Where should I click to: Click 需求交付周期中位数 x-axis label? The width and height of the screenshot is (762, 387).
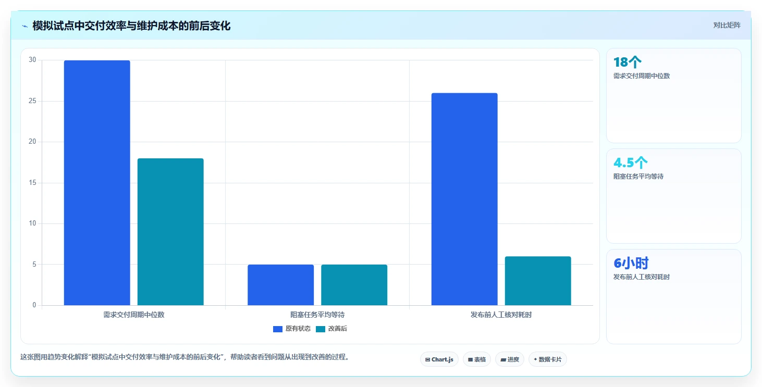(134, 315)
